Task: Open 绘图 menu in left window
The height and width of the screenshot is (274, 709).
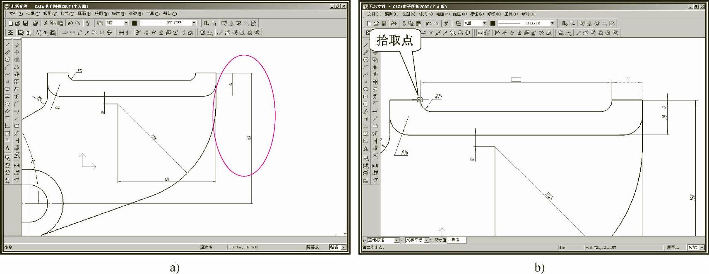Action: coord(101,14)
